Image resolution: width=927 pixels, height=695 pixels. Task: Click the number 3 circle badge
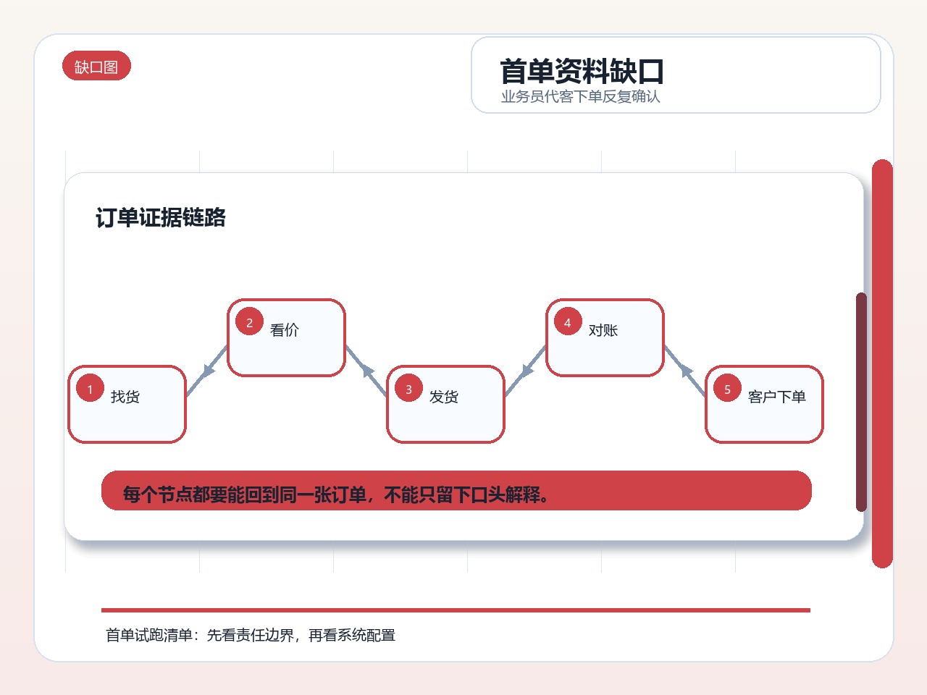408,389
